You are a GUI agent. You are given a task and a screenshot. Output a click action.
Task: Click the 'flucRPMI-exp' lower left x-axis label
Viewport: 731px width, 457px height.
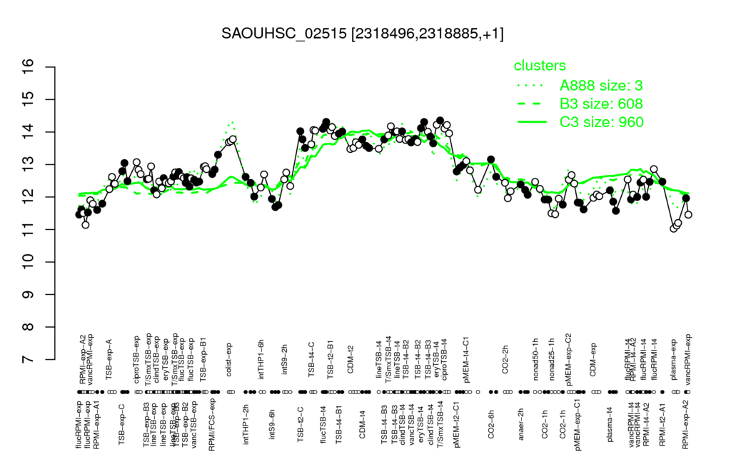click(78, 424)
